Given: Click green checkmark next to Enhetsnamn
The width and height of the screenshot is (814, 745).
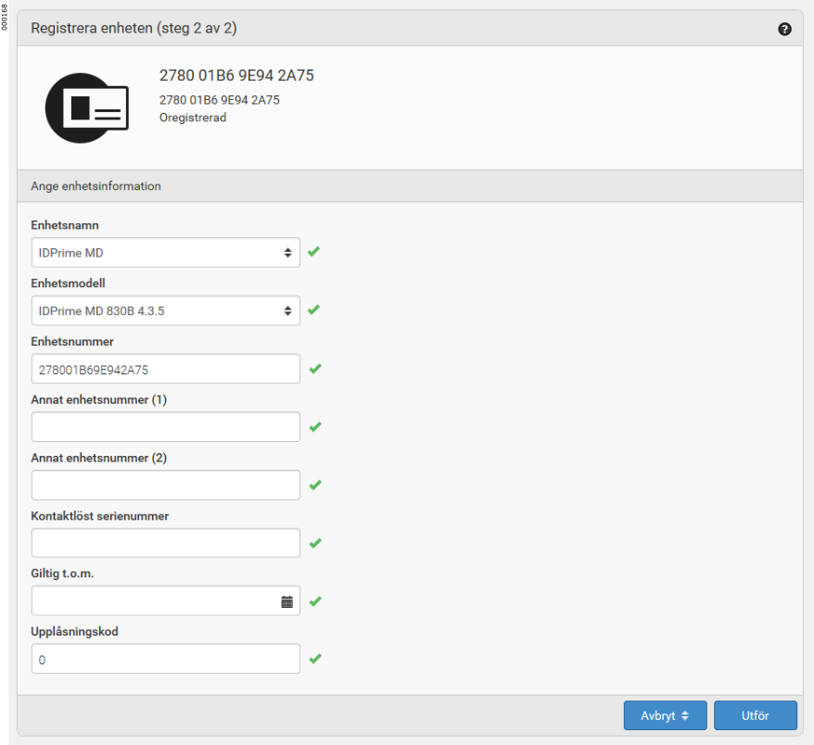Looking at the screenshot, I should 314,252.
